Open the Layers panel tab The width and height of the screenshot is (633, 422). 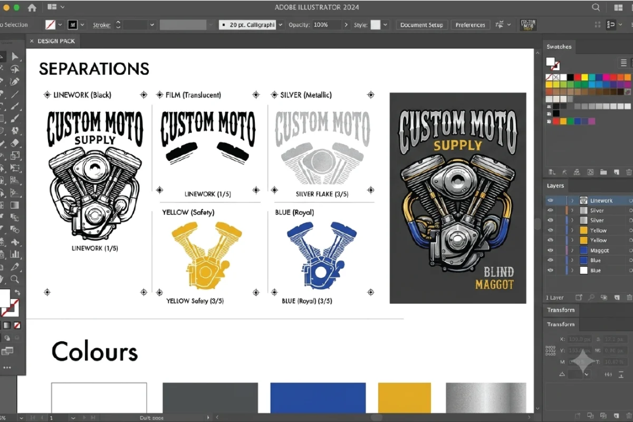pyautogui.click(x=555, y=186)
